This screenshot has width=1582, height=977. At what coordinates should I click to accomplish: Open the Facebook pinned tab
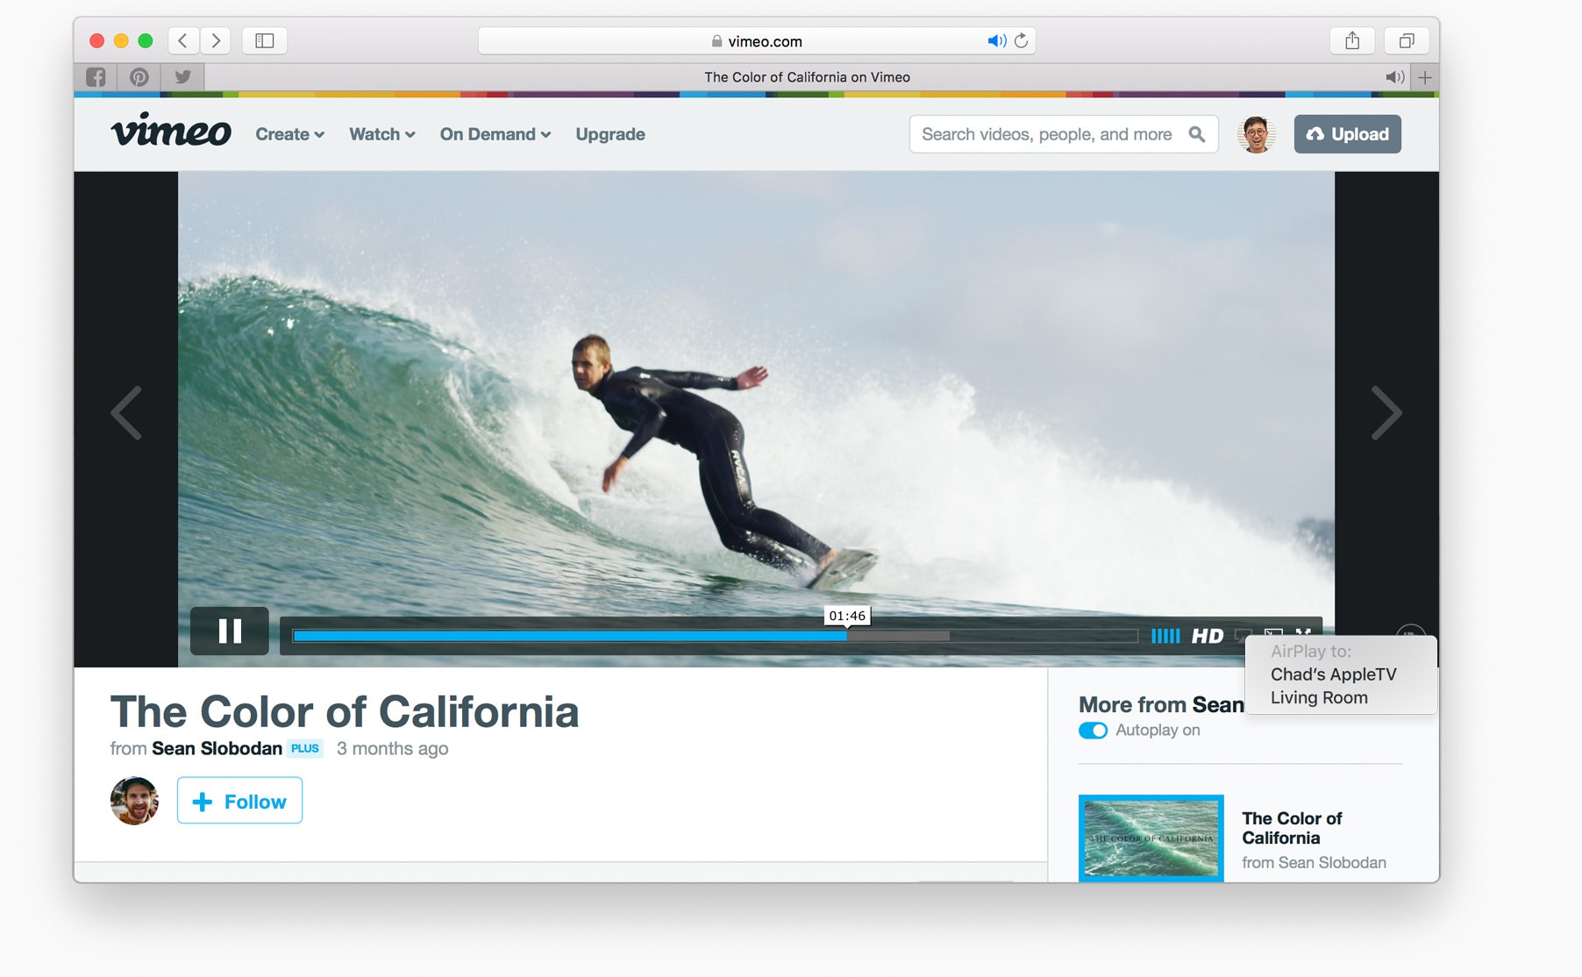point(96,77)
